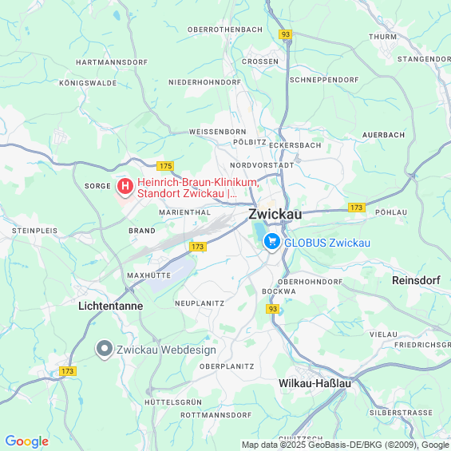Image resolution: width=451 pixels, height=451 pixels.
Task: Open the Google logo link
Action: (x=27, y=441)
